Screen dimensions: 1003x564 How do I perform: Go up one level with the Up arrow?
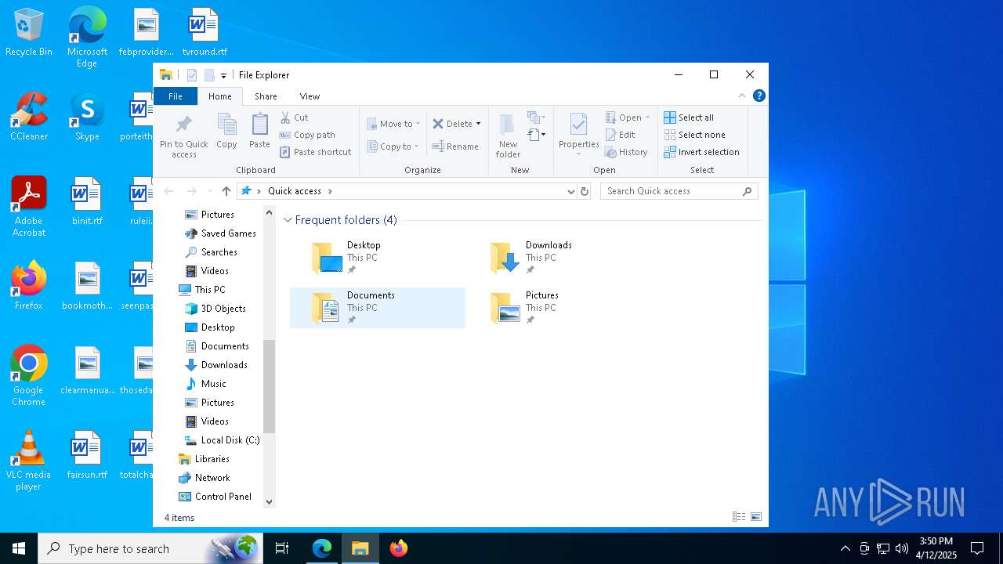pos(226,191)
